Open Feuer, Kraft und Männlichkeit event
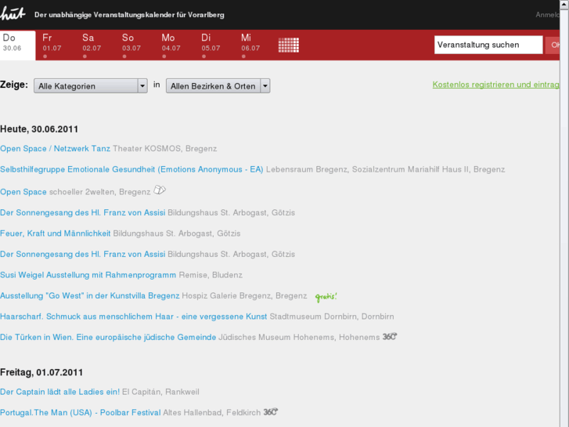 pos(55,233)
